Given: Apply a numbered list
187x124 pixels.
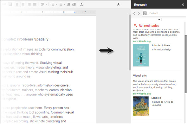Looking at the screenshot, I should click(52, 4).
